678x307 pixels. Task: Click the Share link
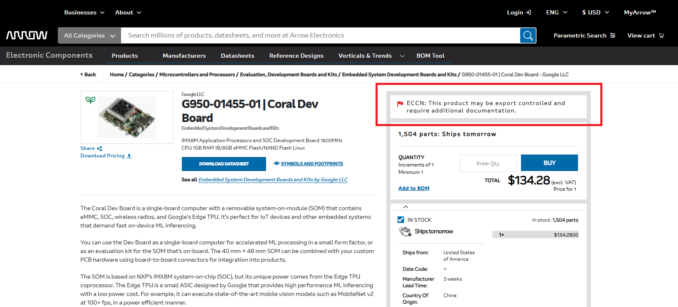pyautogui.click(x=88, y=148)
